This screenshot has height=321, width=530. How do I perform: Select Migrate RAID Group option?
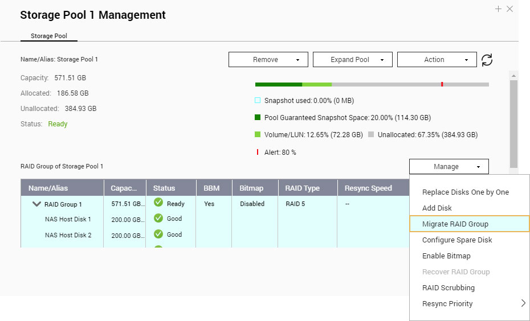[x=455, y=224]
